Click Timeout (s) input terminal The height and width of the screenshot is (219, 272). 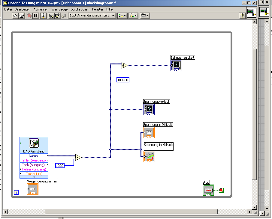point(34,174)
